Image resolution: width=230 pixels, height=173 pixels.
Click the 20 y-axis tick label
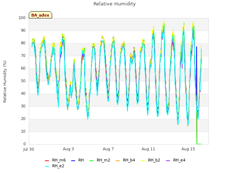pyautogui.click(x=23, y=119)
